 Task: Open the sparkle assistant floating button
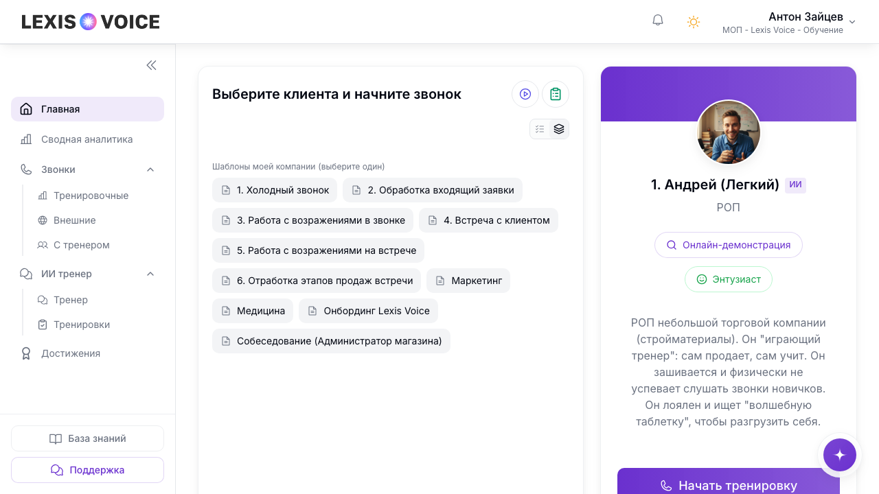[839, 454]
